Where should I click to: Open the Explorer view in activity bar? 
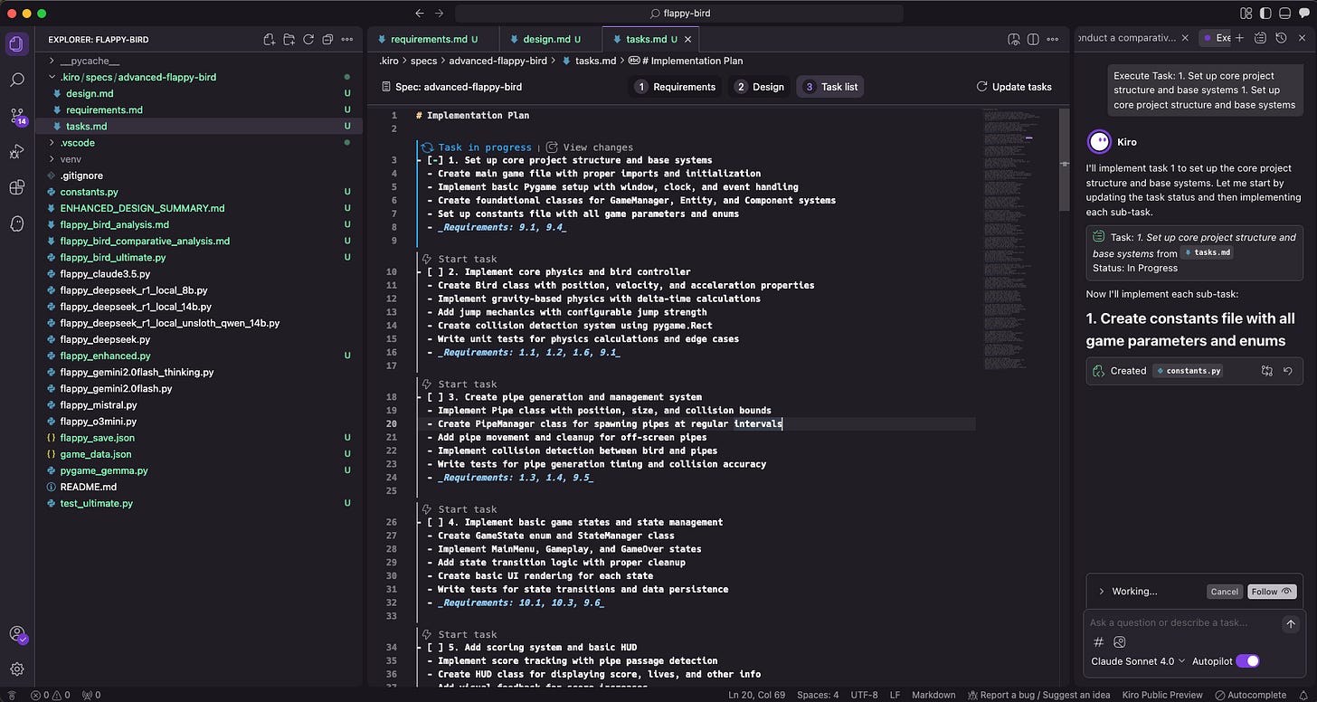pos(16,43)
